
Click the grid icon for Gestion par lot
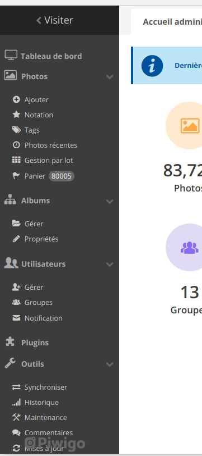pyautogui.click(x=16, y=159)
